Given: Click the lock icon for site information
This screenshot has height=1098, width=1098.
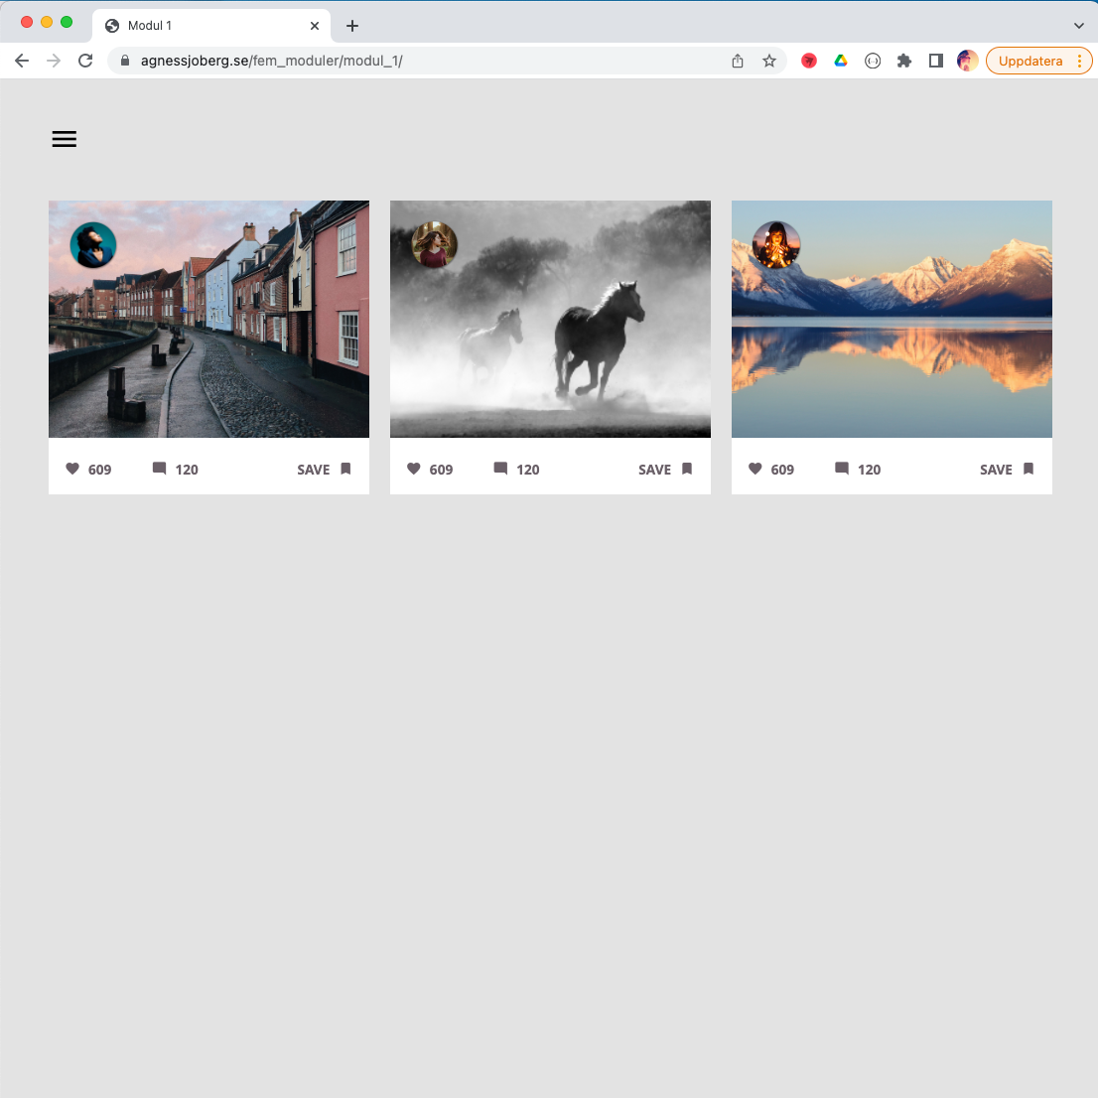Looking at the screenshot, I should pos(125,61).
